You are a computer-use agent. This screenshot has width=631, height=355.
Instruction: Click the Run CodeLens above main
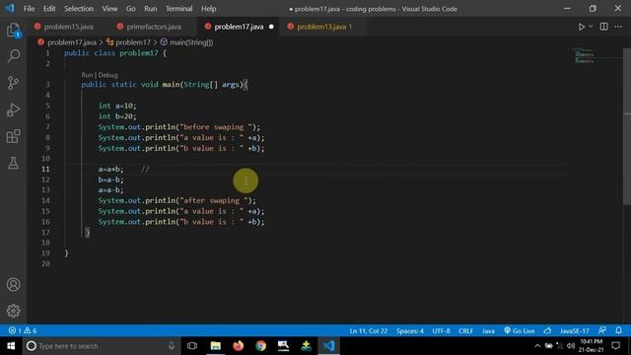tap(87, 75)
